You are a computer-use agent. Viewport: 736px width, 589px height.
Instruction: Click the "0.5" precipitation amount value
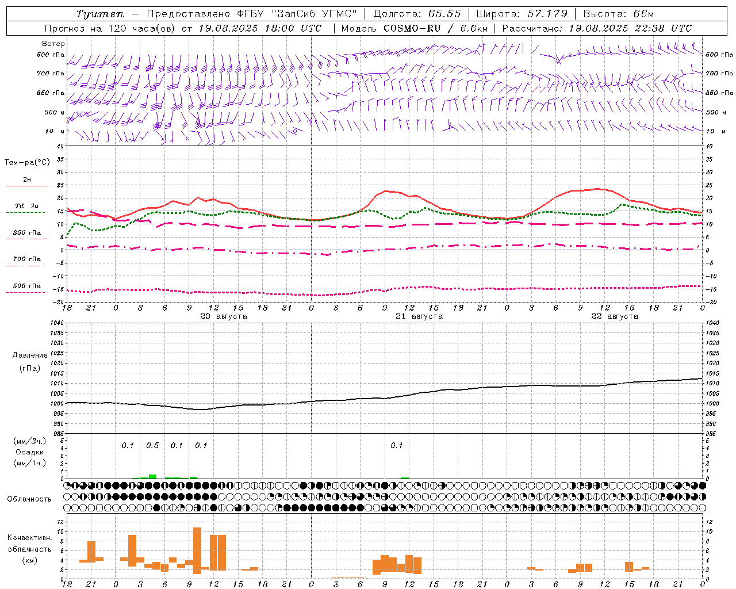click(152, 445)
